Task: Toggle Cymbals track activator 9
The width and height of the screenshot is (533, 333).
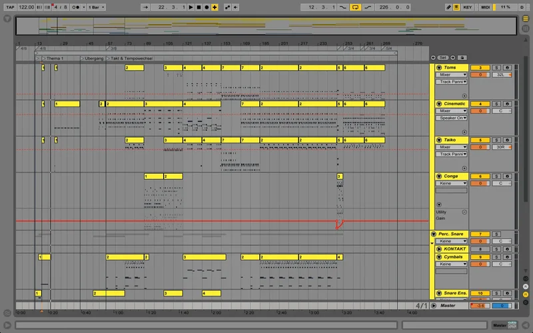Action: [x=480, y=257]
